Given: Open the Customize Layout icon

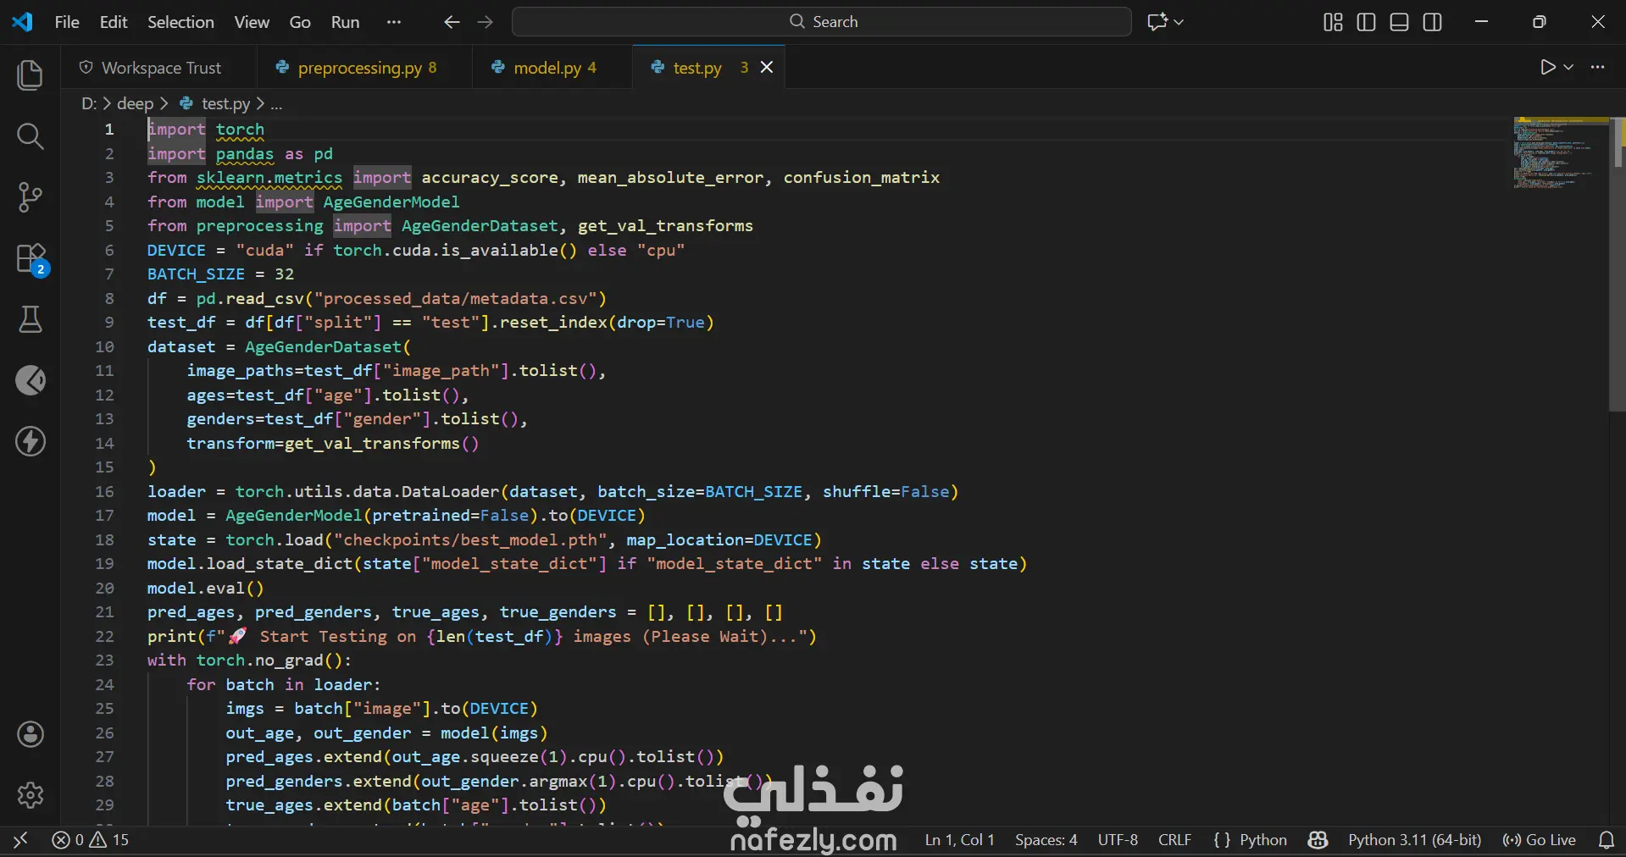Looking at the screenshot, I should click(1333, 22).
